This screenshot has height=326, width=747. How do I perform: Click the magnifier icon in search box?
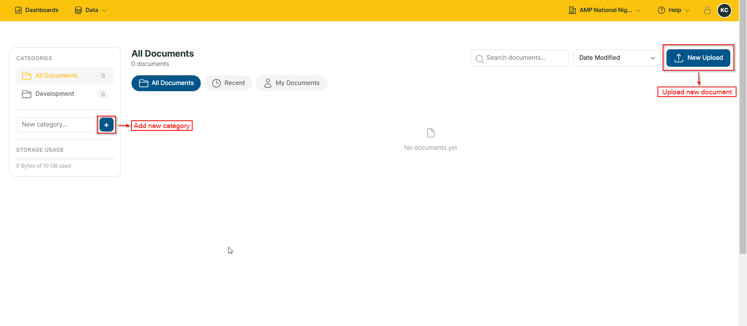480,59
